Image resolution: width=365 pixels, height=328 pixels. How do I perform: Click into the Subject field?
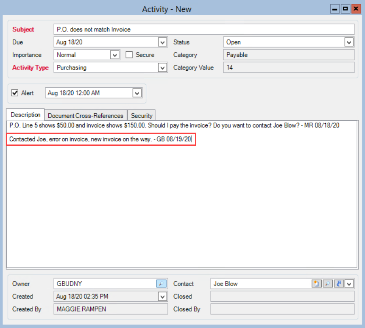tap(204, 29)
